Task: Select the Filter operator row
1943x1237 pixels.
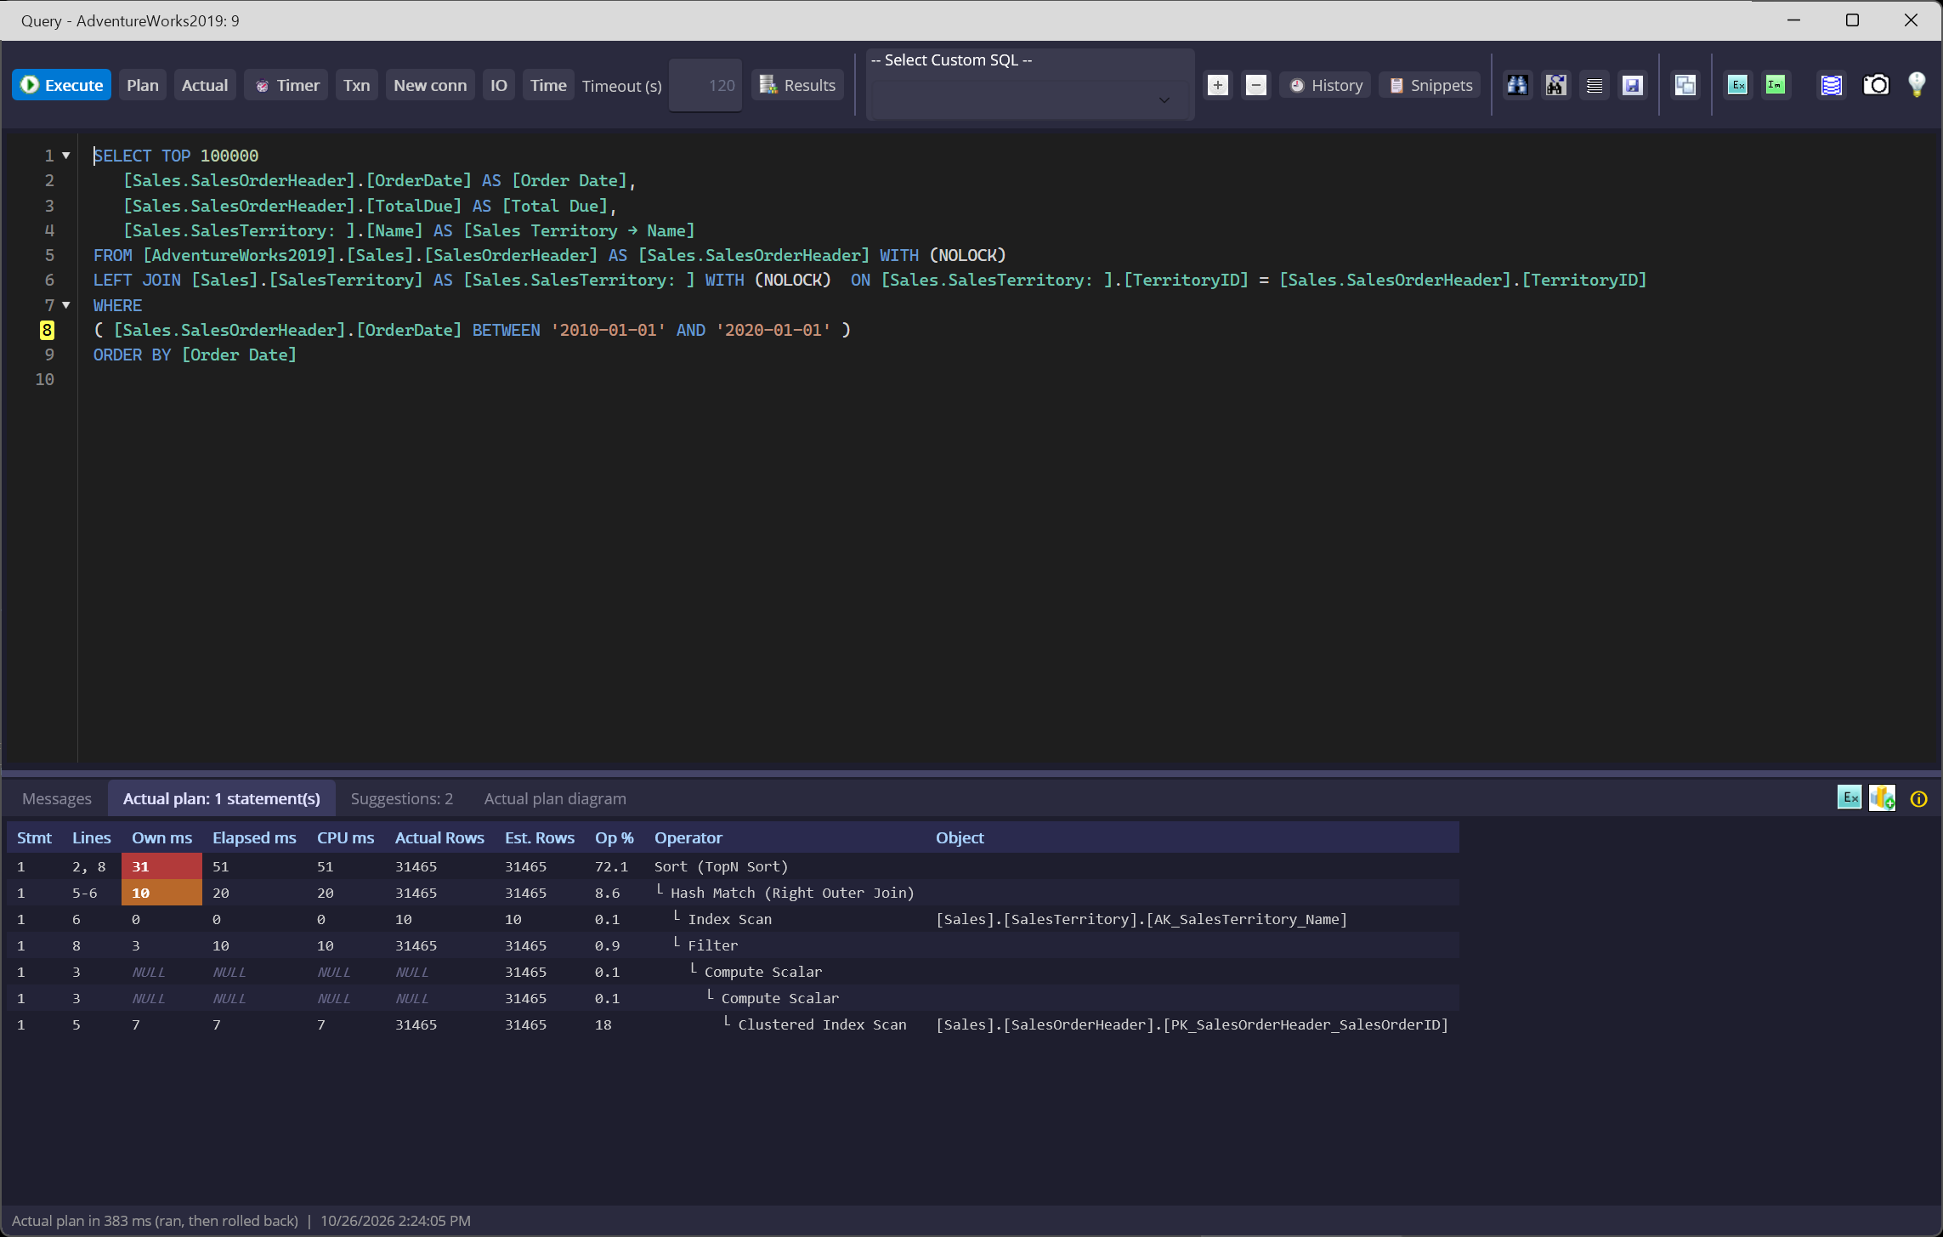Action: [x=733, y=945]
